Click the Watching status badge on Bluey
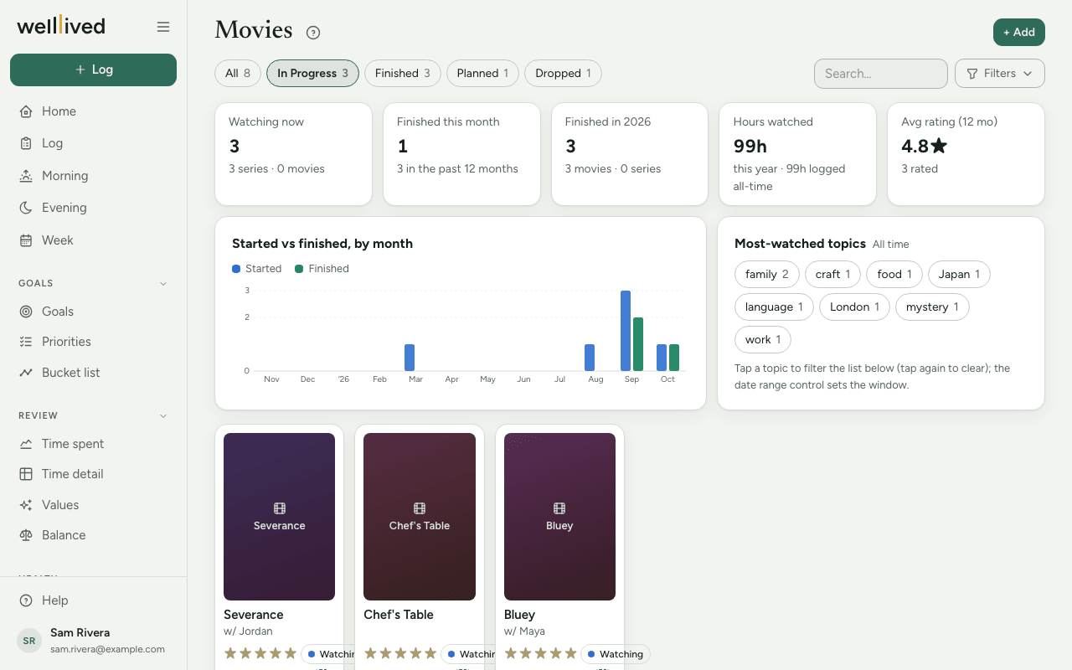Image resolution: width=1072 pixels, height=670 pixels. point(615,654)
